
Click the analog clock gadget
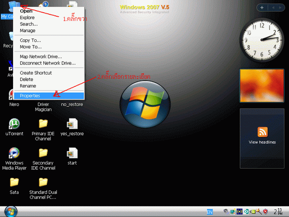[262, 40]
